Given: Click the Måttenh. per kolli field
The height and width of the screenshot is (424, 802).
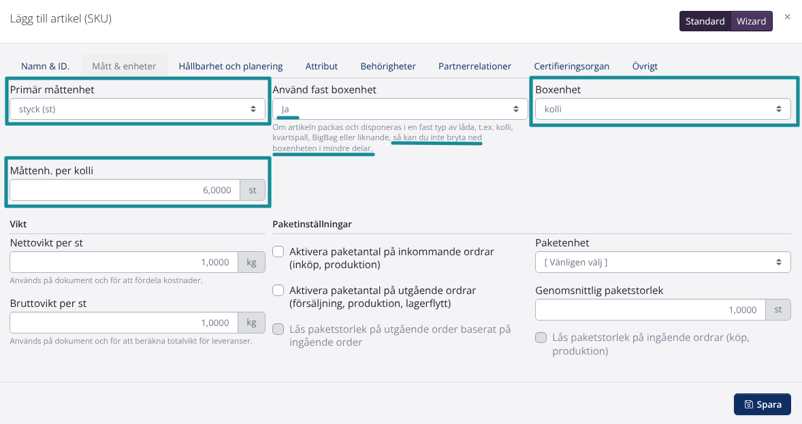Looking at the screenshot, I should (125, 191).
